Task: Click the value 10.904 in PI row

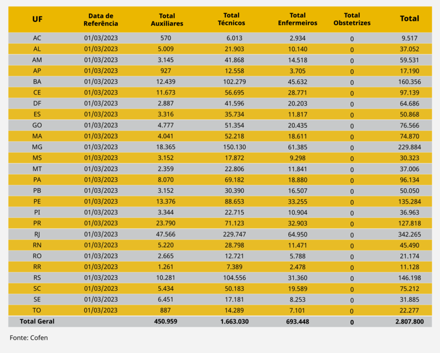Action: pos(298,212)
